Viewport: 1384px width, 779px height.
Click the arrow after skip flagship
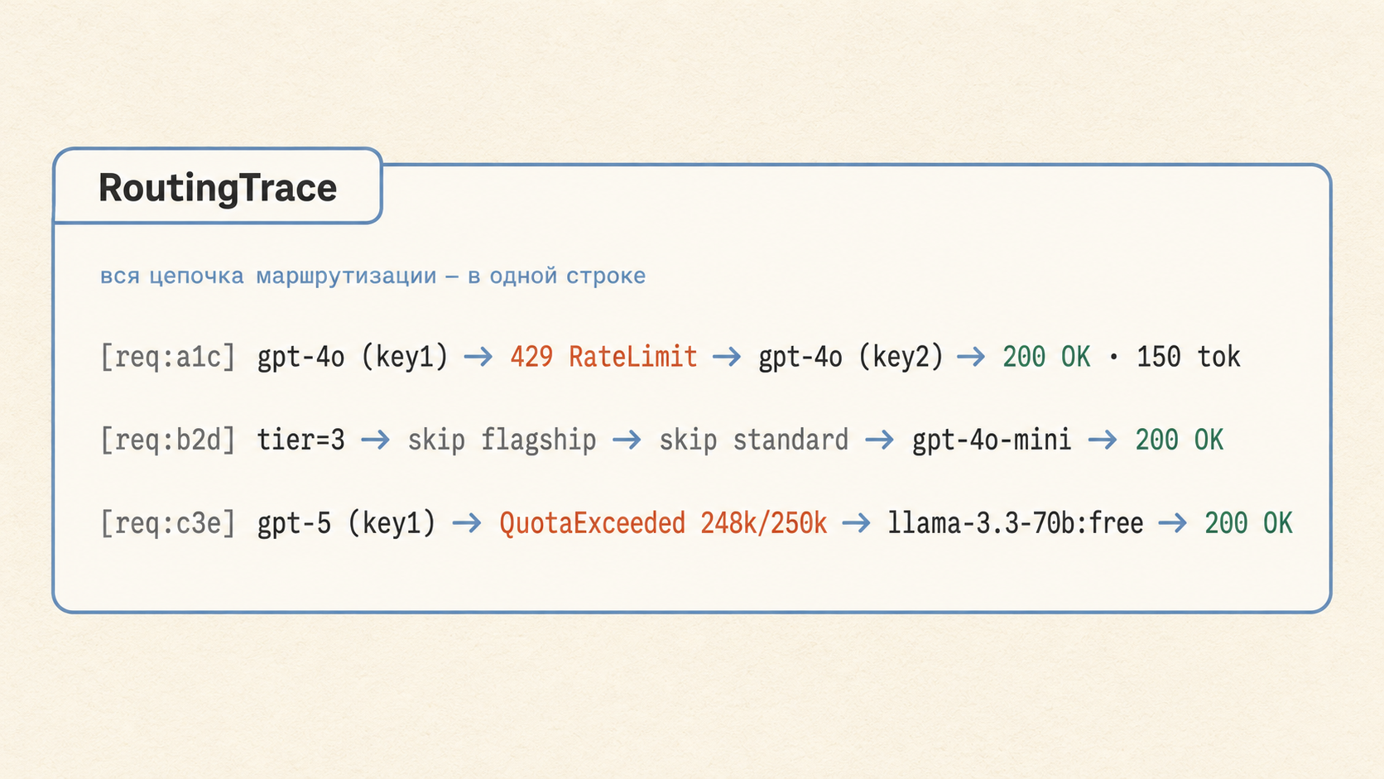point(627,440)
